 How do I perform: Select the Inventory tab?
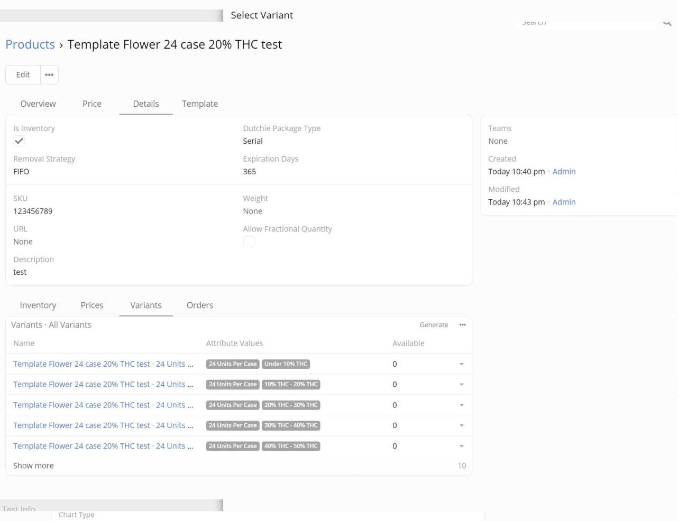coord(38,305)
